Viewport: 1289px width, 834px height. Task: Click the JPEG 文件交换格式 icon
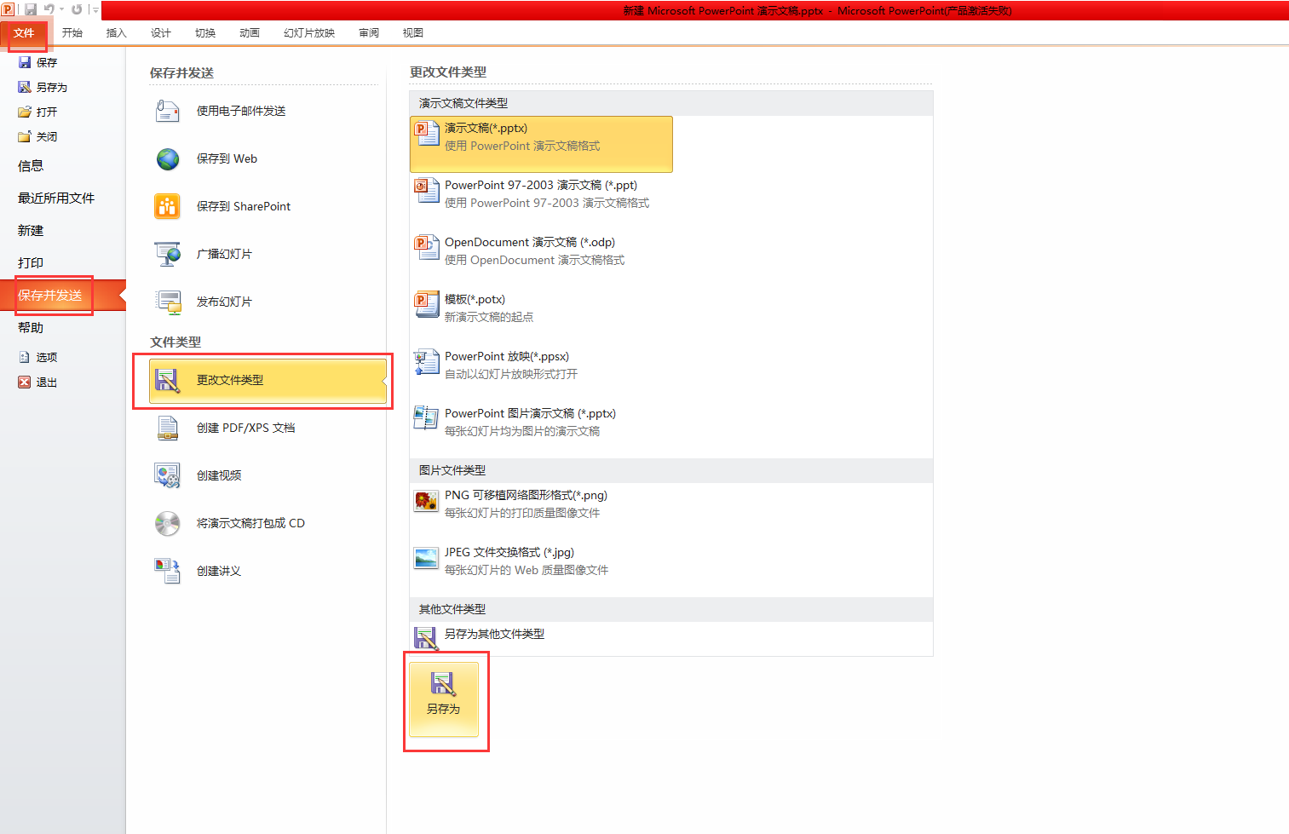(x=426, y=558)
